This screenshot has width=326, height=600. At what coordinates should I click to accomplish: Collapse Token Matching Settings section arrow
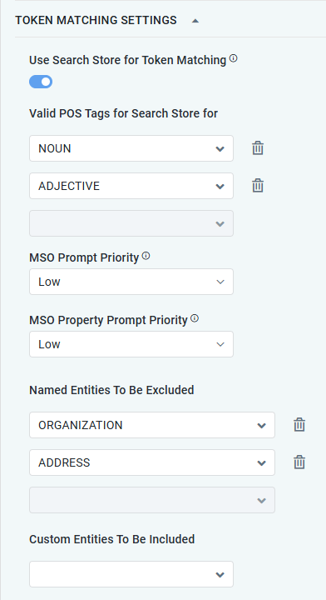(x=195, y=21)
